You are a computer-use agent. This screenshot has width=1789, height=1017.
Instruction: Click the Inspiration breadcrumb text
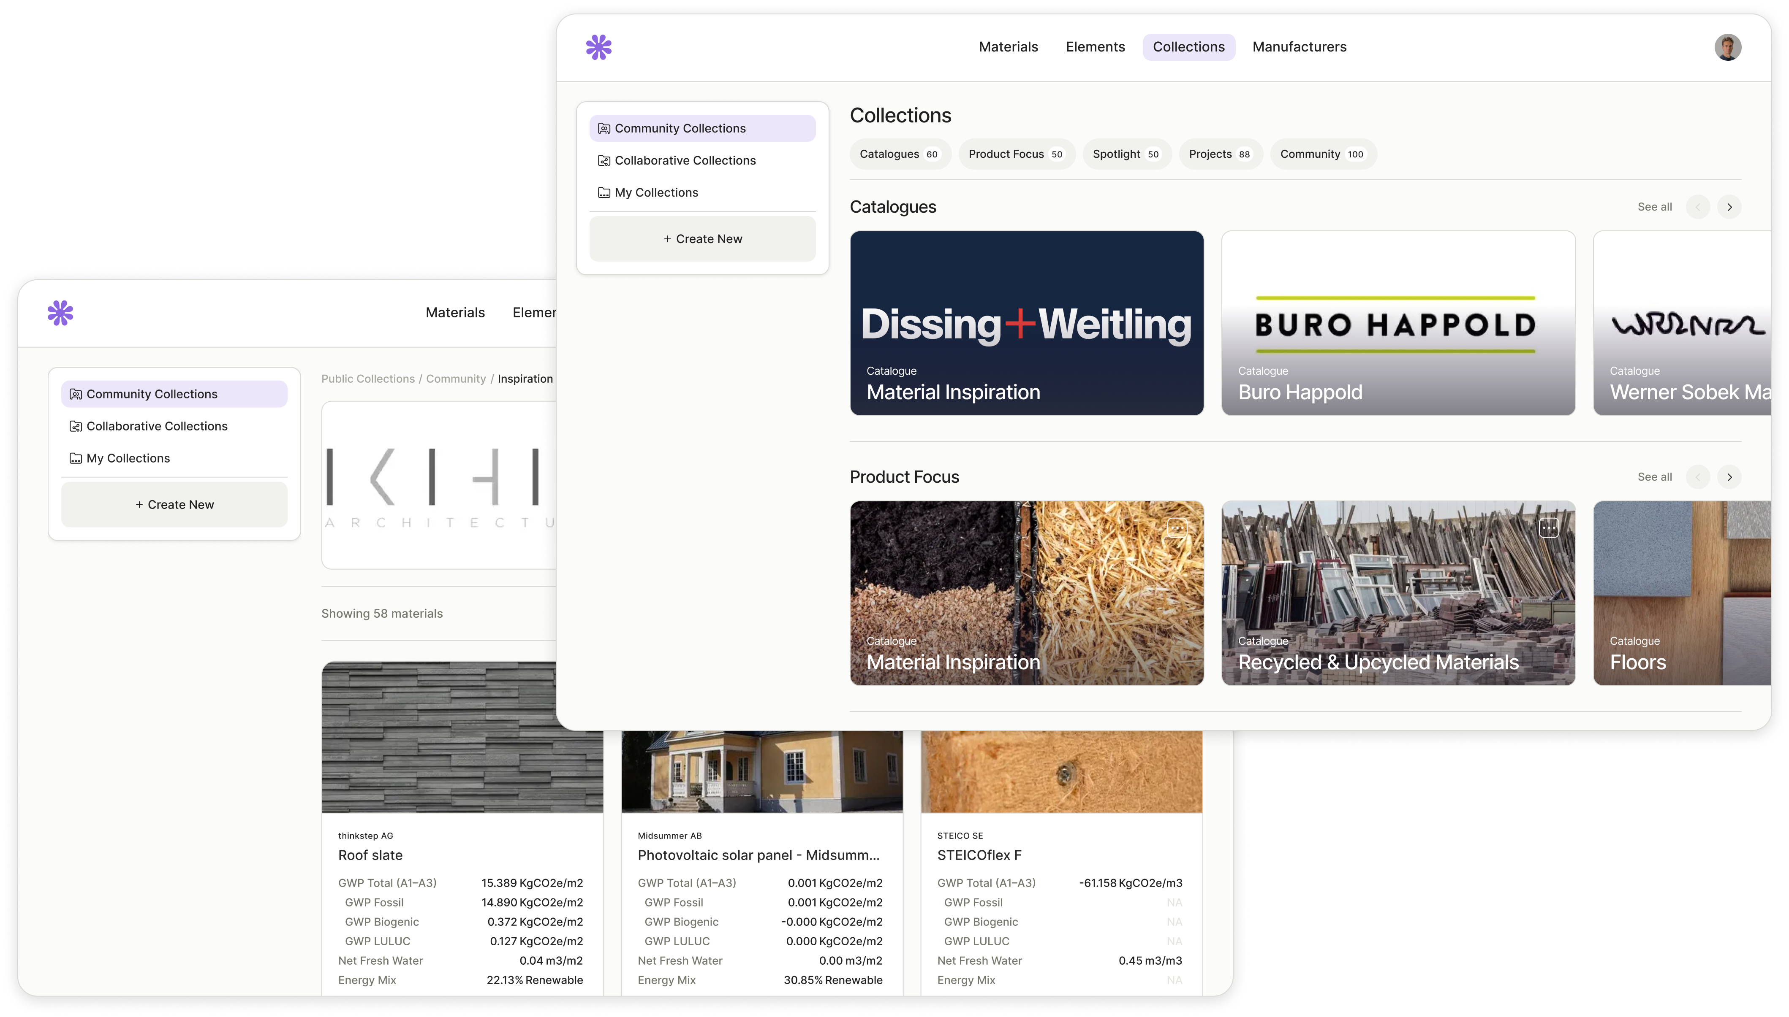525,379
